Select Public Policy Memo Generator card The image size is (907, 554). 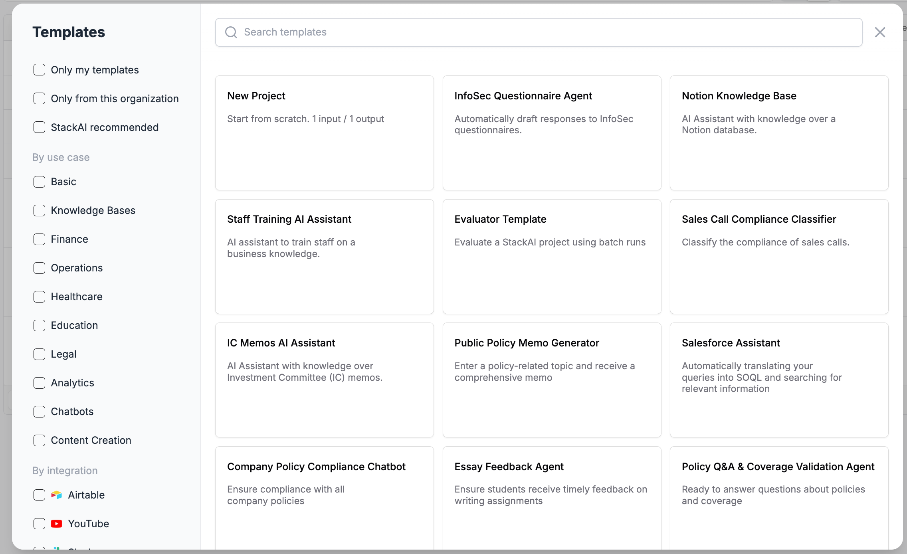(552, 380)
